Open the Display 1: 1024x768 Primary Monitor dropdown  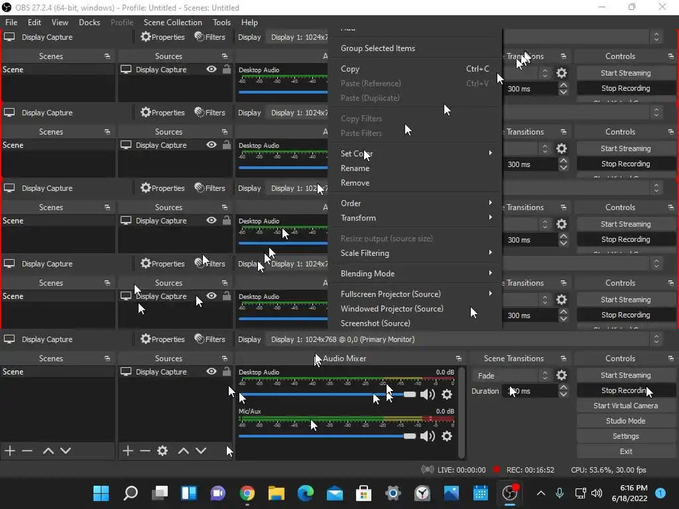(x=464, y=339)
